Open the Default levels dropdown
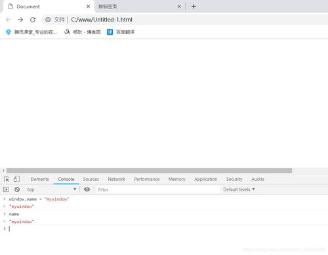Image resolution: width=328 pixels, height=255 pixels. point(239,189)
